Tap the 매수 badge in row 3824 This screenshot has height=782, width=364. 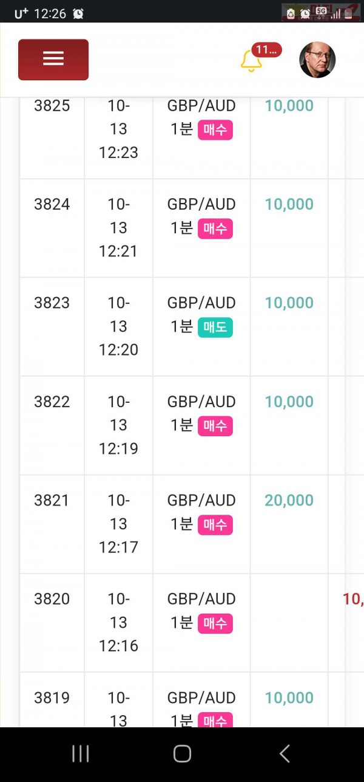pyautogui.click(x=215, y=229)
